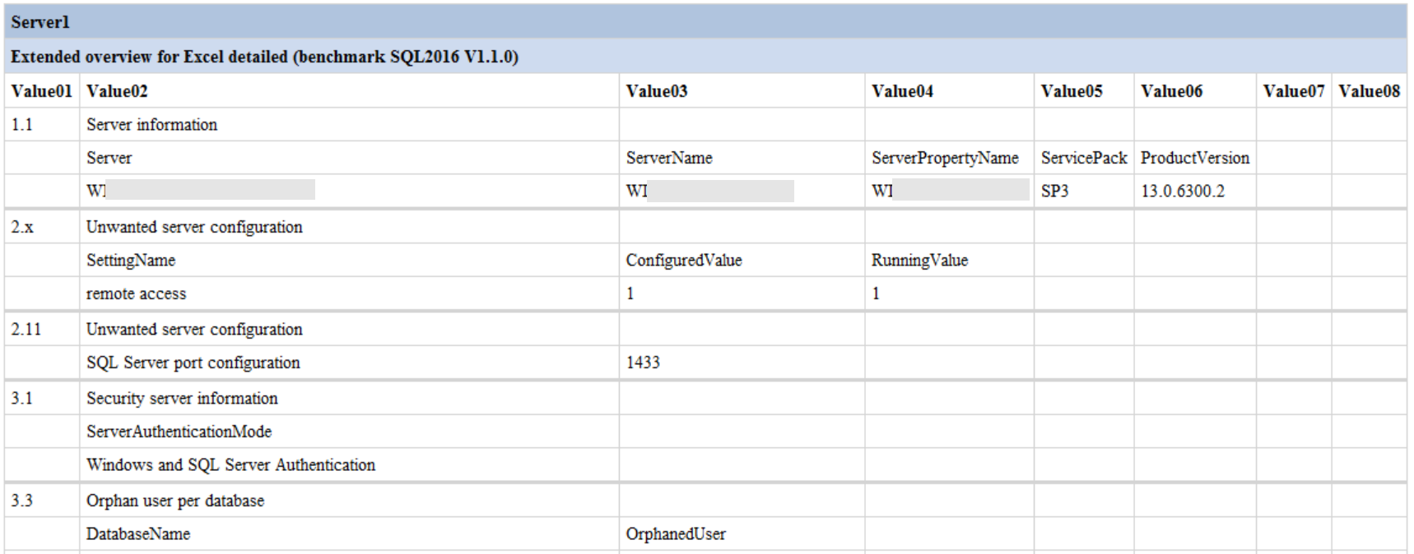Select the "SP3" service pack value
The height and width of the screenshot is (554, 1414).
[1054, 191]
